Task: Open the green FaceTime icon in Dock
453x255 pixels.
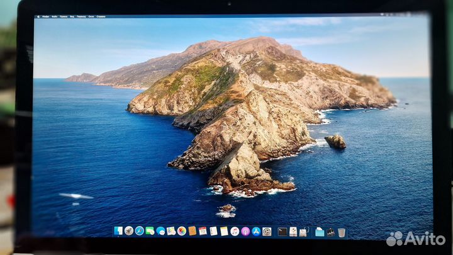Action: point(150,230)
